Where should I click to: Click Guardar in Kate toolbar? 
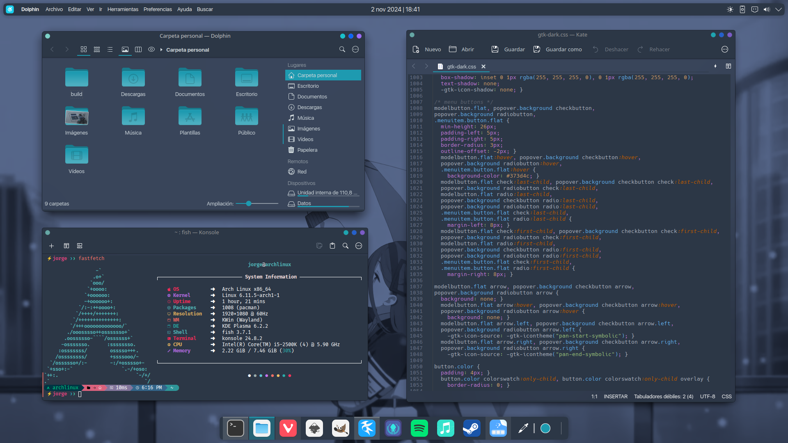508,49
